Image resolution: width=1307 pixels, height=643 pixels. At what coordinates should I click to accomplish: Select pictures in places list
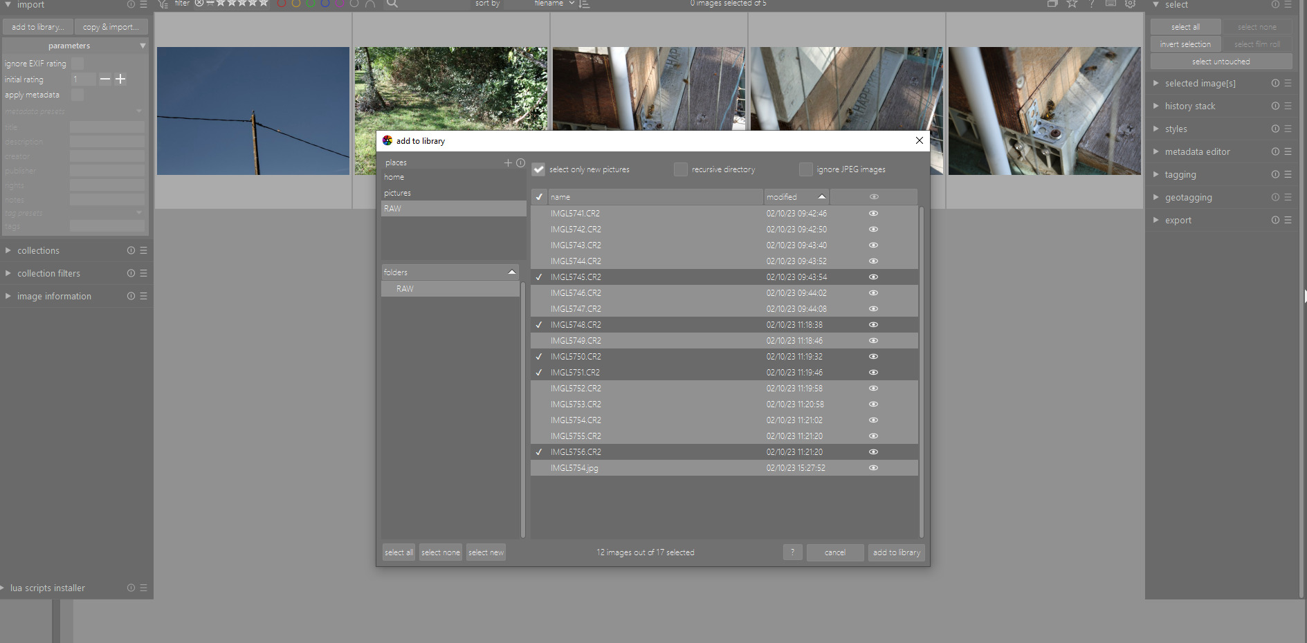[x=398, y=193]
